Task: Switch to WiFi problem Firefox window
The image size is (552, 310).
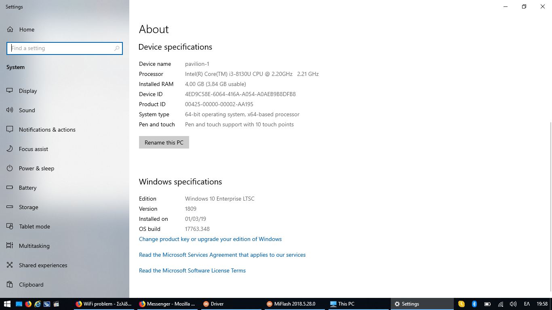Action: click(x=103, y=304)
